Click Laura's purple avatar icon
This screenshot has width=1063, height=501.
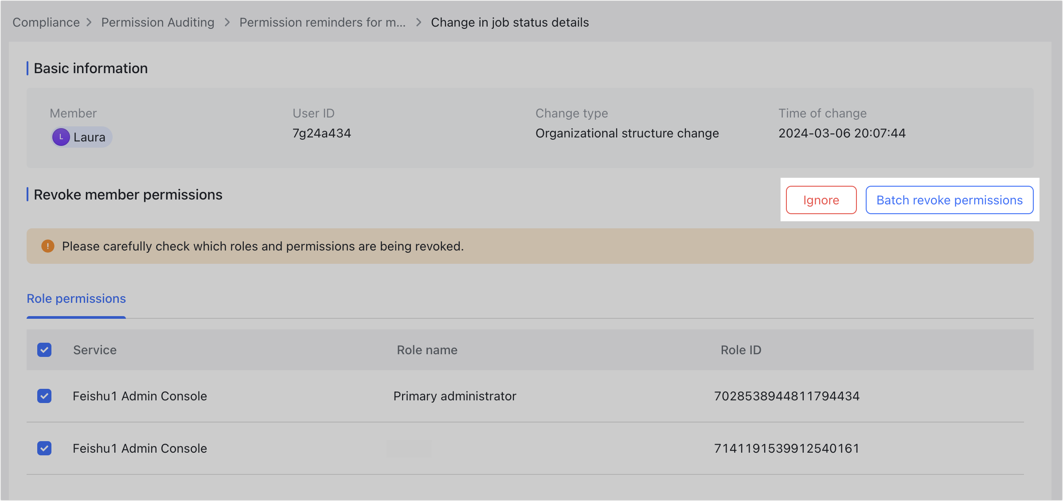(x=61, y=137)
